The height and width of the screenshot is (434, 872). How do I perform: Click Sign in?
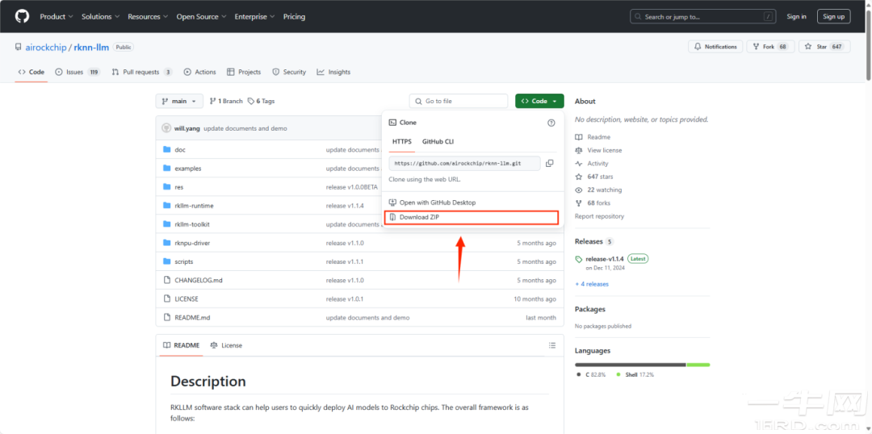point(796,17)
